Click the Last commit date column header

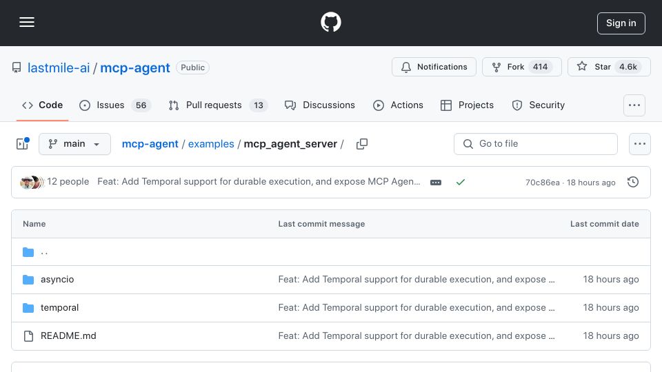coord(605,224)
